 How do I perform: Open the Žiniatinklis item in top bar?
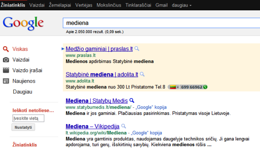click(13, 5)
